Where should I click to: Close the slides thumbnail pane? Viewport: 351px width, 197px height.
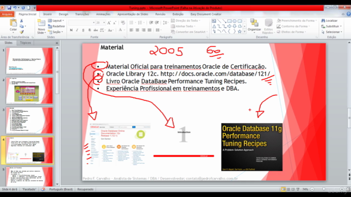57,43
